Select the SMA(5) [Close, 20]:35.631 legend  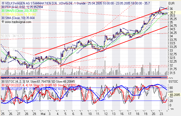coord(21,11)
